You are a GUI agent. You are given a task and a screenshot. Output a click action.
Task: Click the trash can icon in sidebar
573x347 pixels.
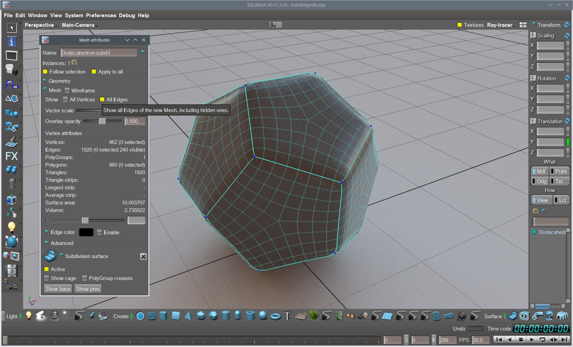[x=11, y=184]
